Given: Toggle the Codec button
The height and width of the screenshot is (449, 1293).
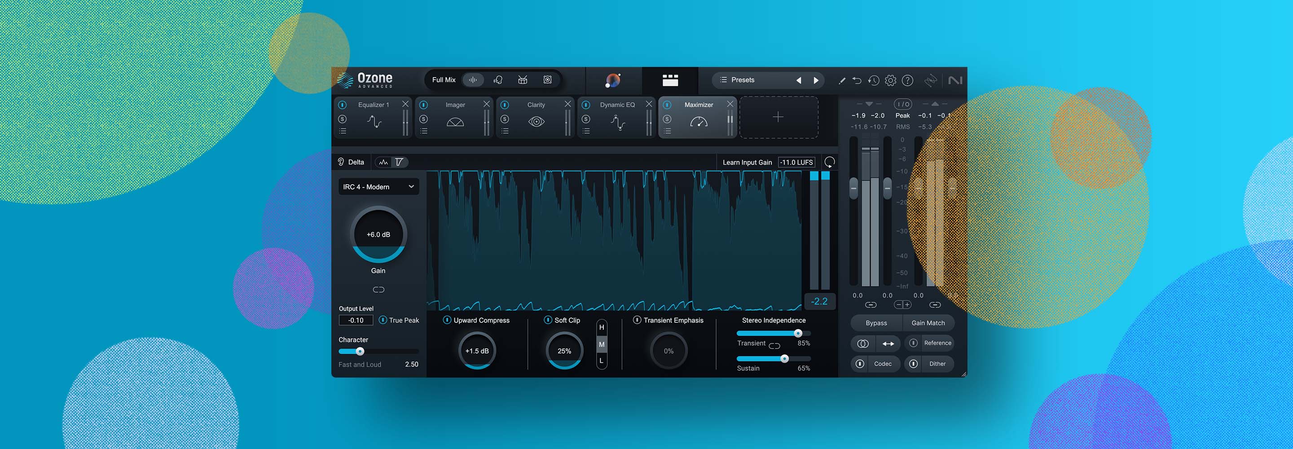Looking at the screenshot, I should pyautogui.click(x=875, y=364).
